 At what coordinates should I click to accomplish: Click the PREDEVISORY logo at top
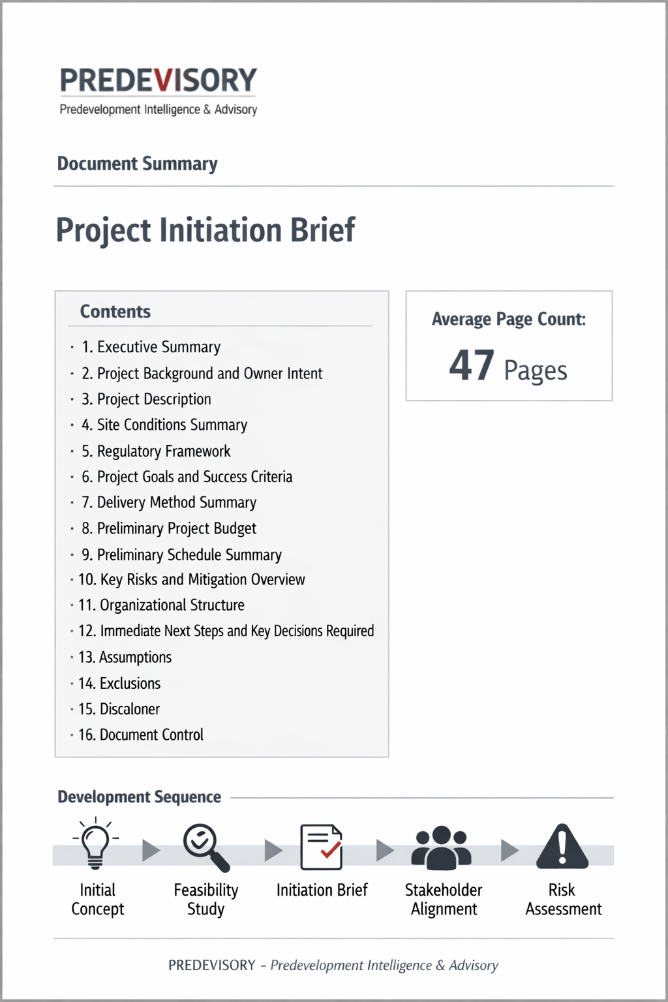(x=159, y=80)
